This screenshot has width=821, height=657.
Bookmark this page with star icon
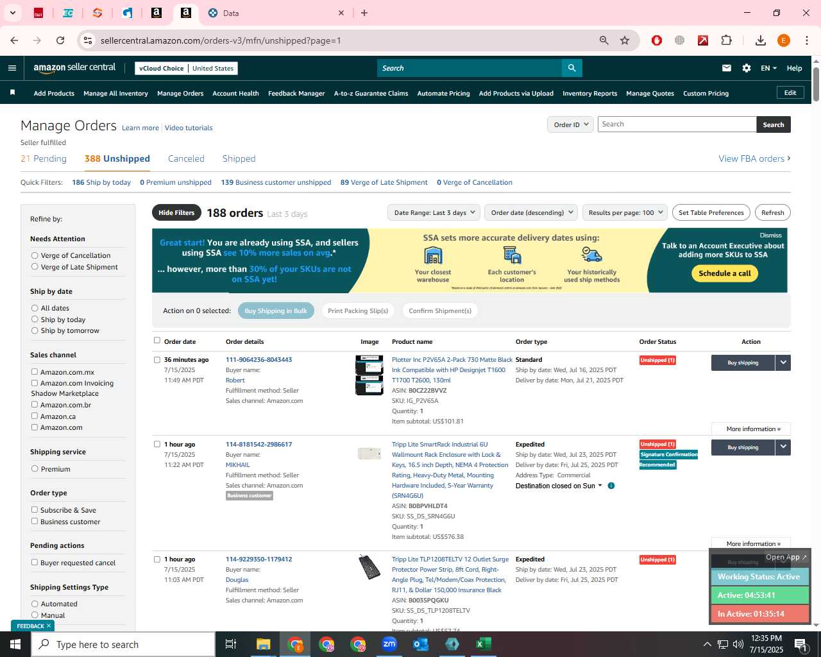pos(625,40)
